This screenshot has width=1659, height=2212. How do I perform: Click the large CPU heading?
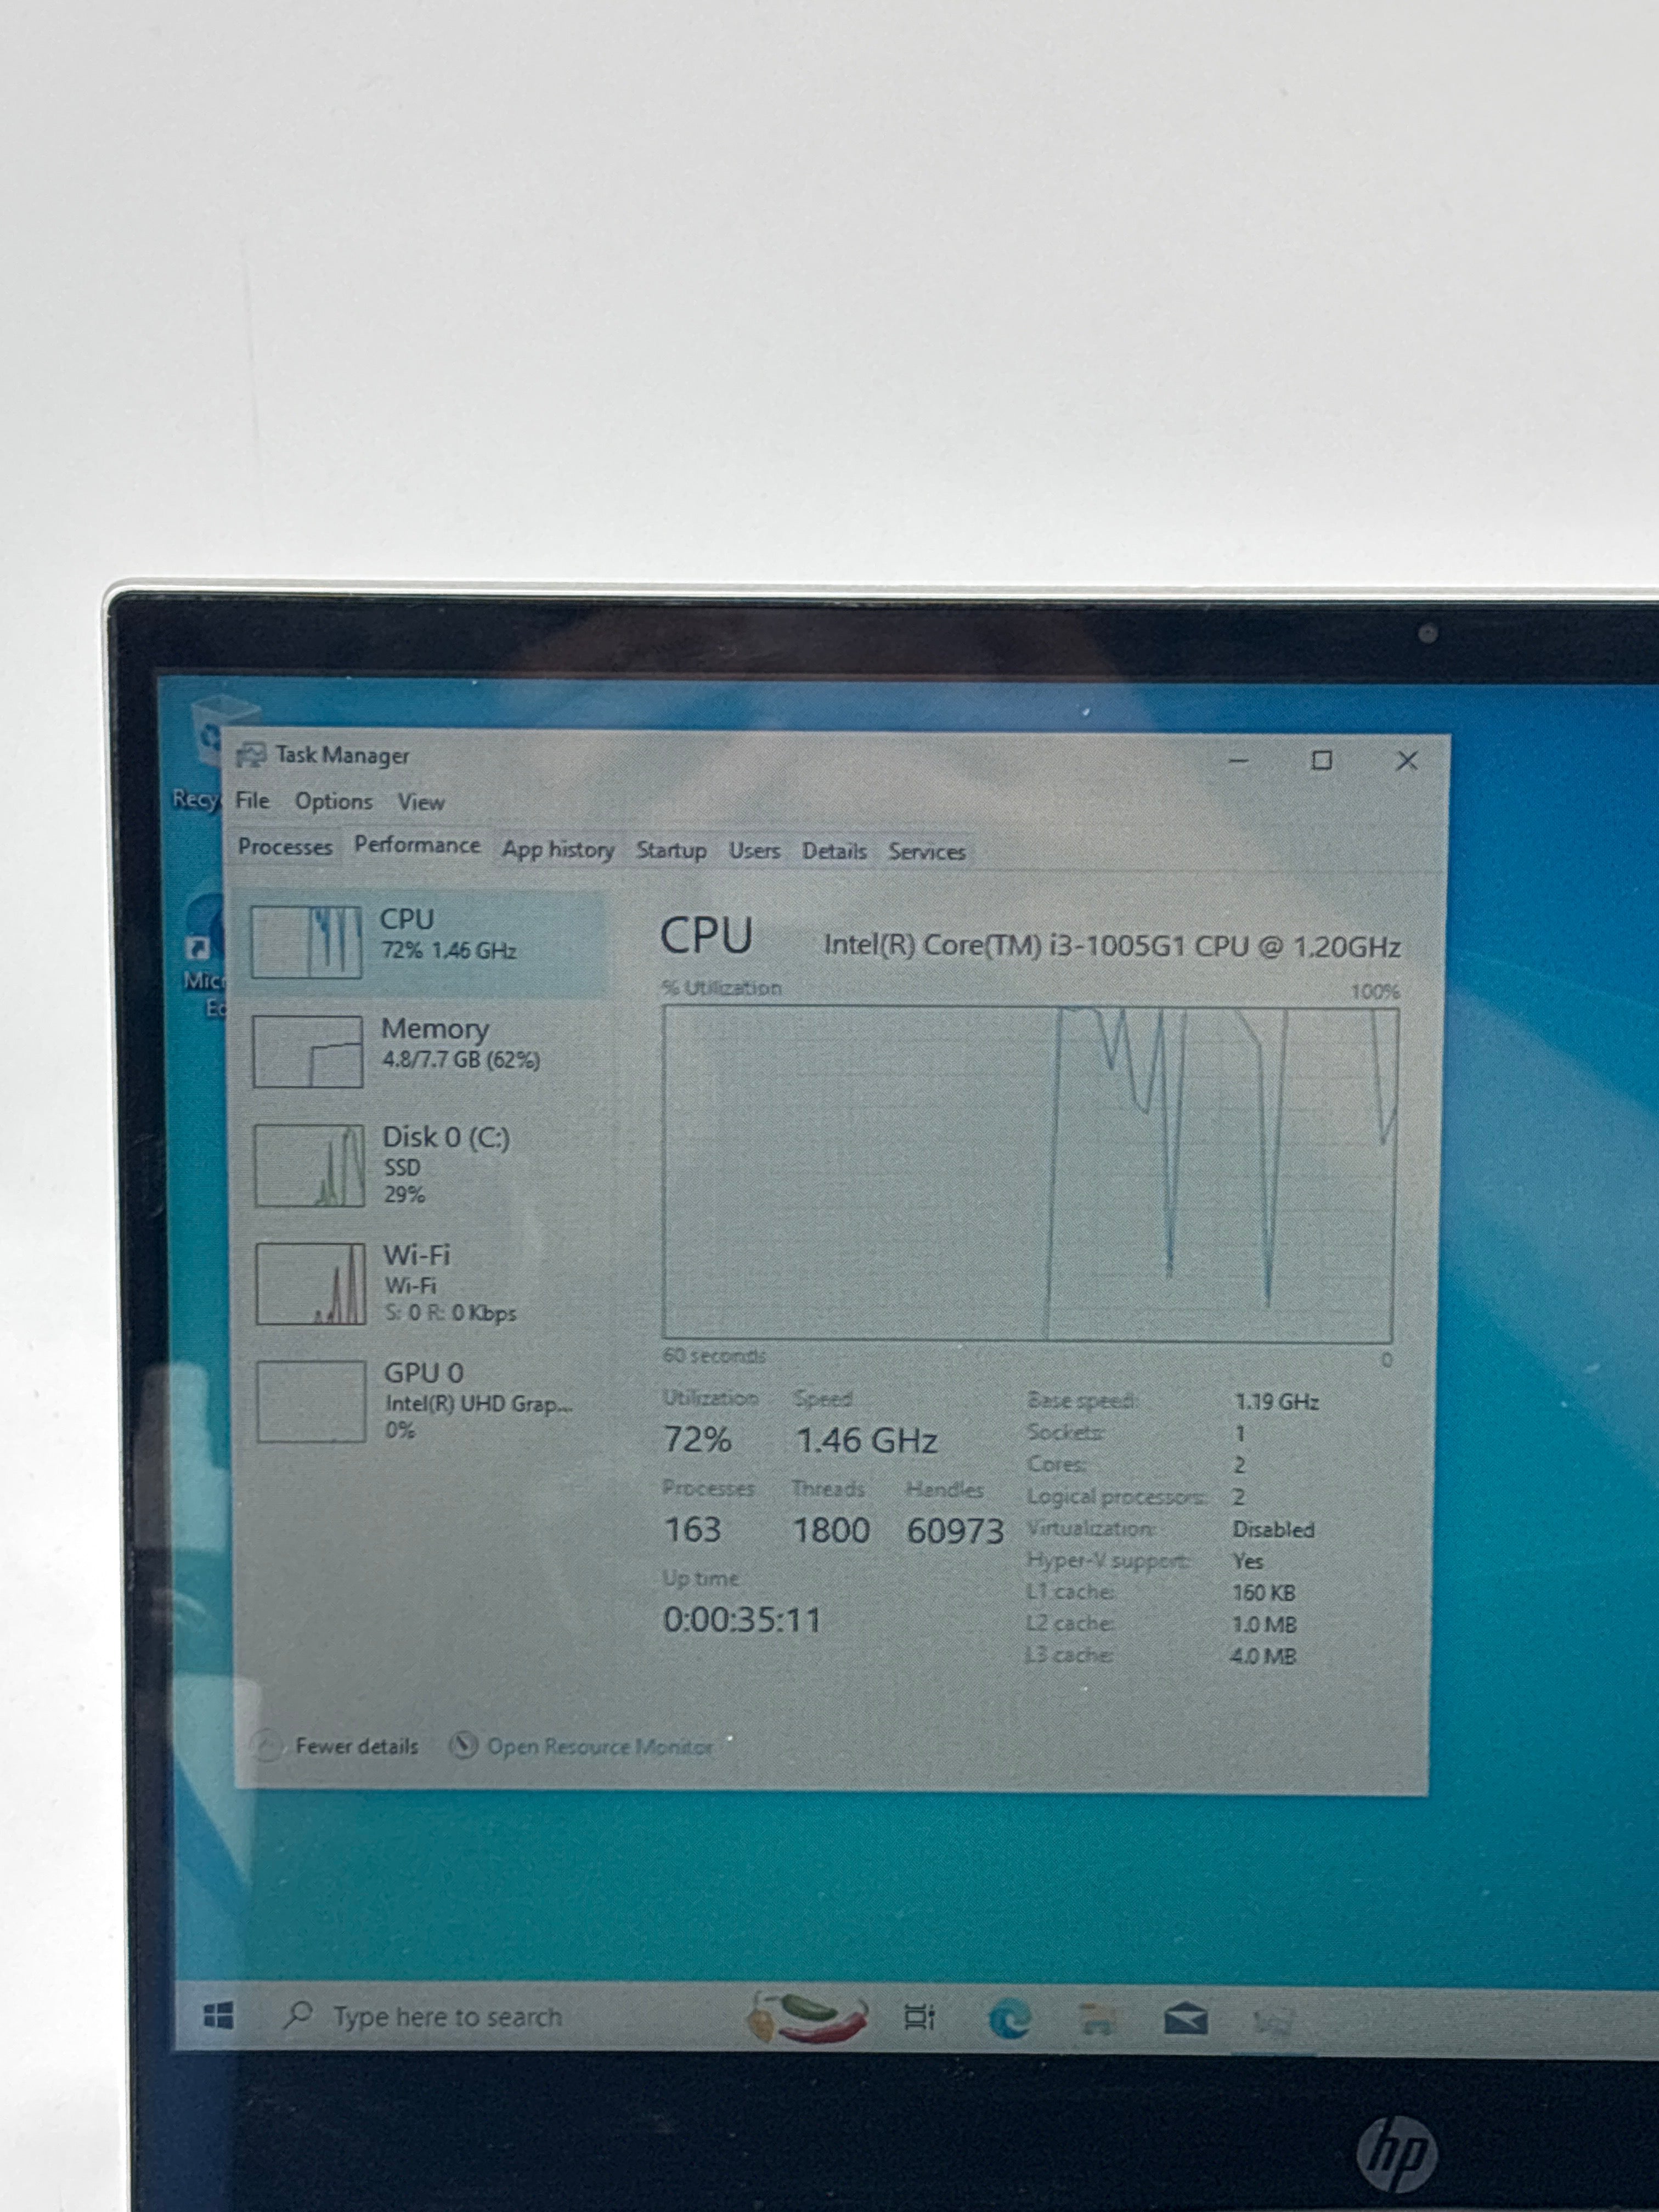point(706,936)
